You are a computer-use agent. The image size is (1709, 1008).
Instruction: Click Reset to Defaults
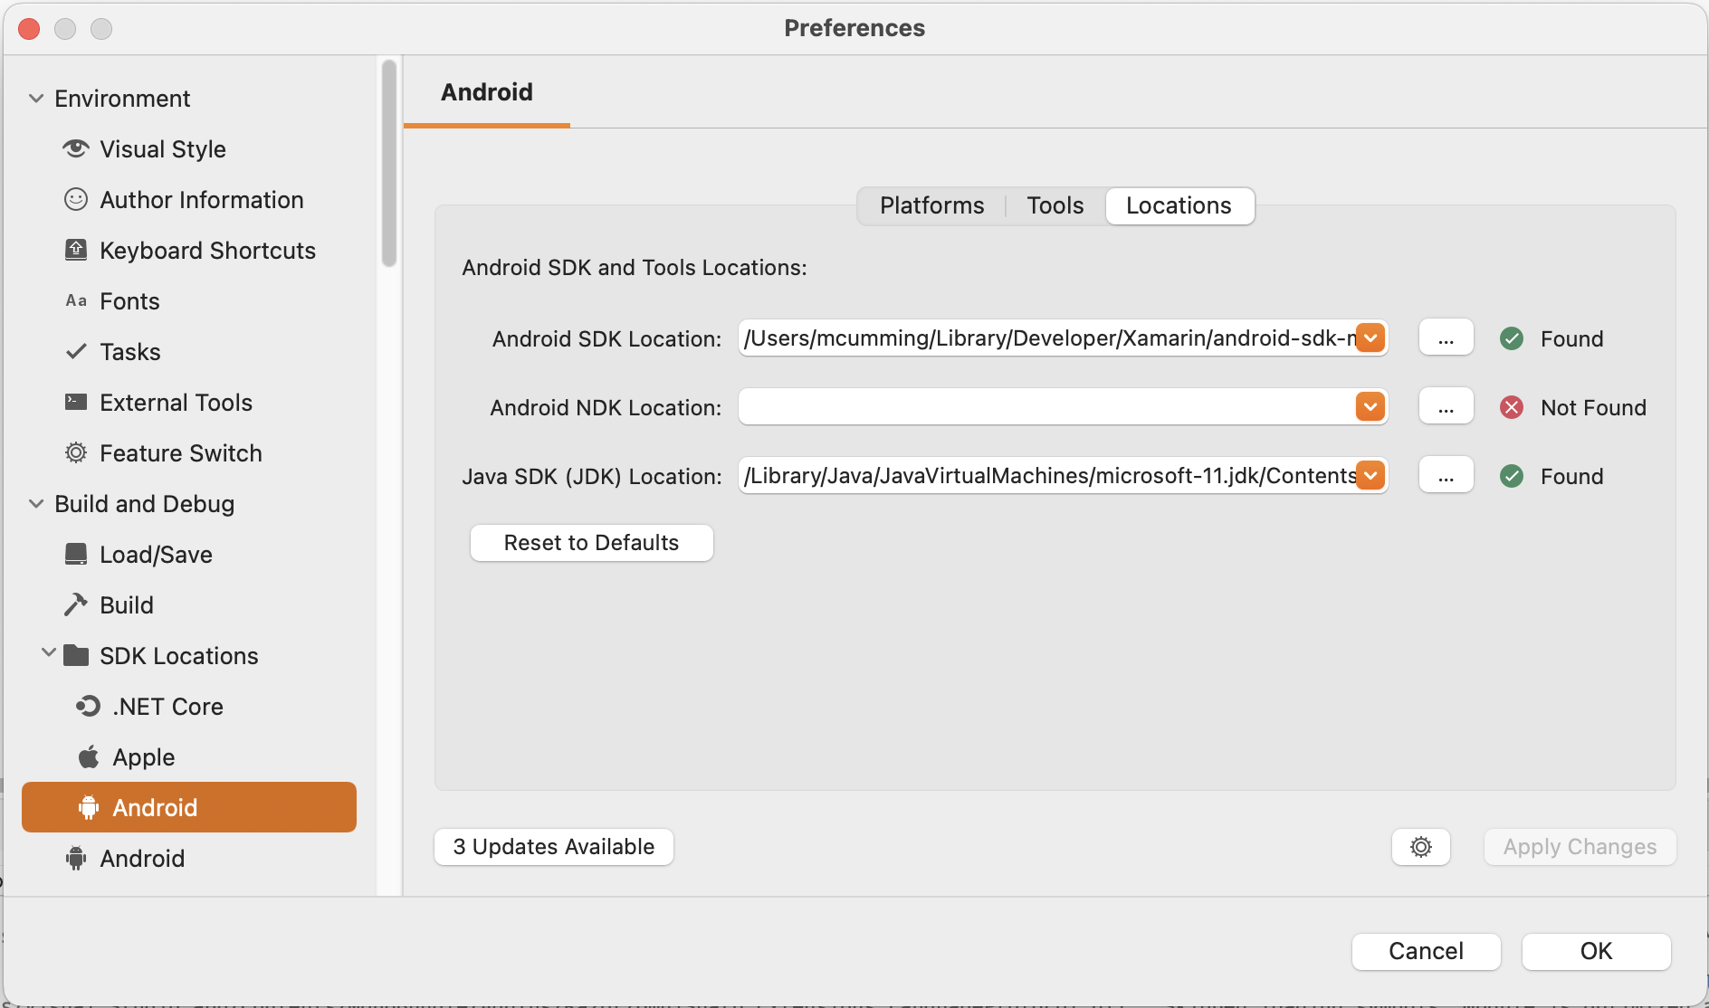(x=591, y=542)
